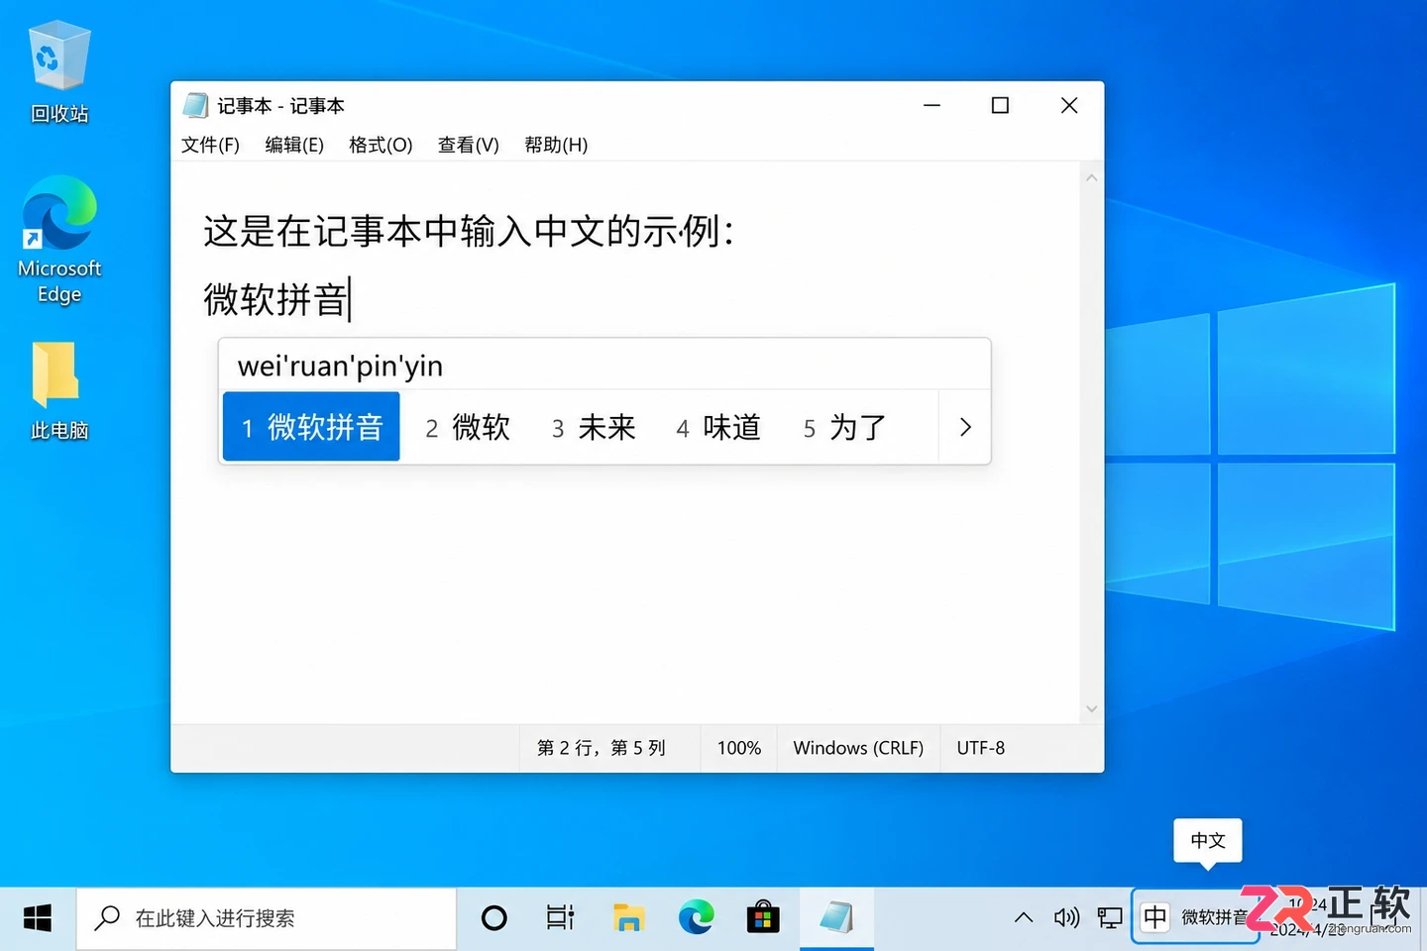Open the 此电脑 desktop folder icon
The height and width of the screenshot is (951, 1427).
(59, 390)
